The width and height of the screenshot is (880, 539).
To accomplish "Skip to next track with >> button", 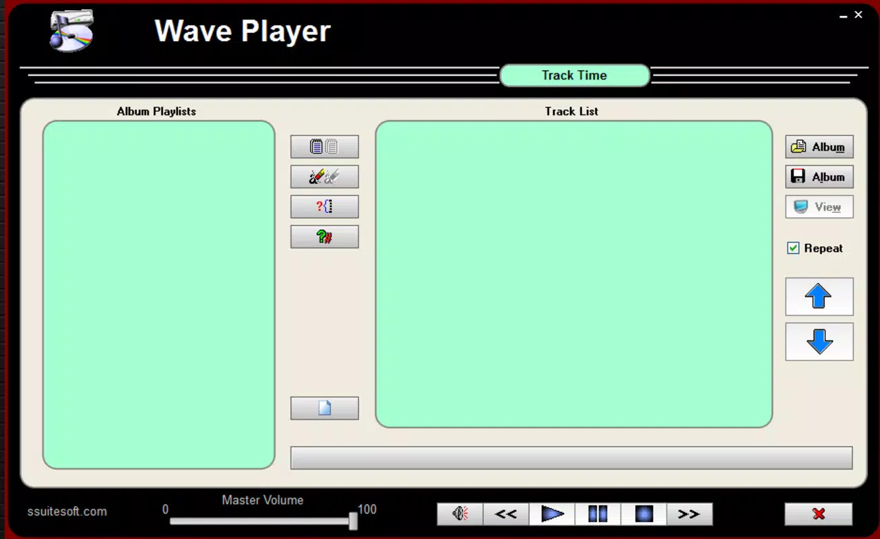I will pos(689,514).
